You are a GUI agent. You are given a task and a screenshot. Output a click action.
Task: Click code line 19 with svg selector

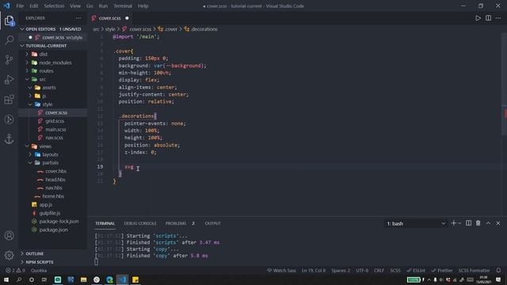click(x=129, y=167)
